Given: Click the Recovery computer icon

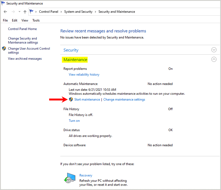Looking at the screenshot, I should (68, 178).
